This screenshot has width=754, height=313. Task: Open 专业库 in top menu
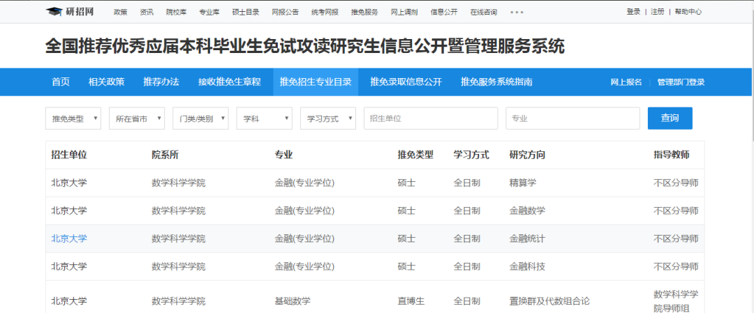coord(209,12)
